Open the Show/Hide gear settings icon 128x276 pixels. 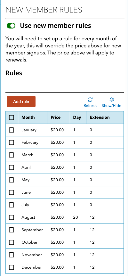111,100
